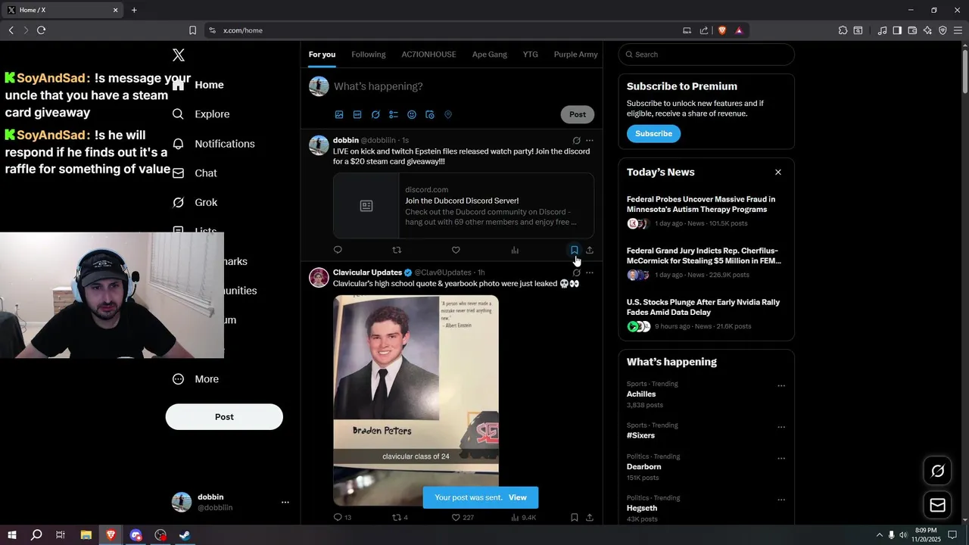Click the Search box
969x545 pixels.
click(706, 54)
